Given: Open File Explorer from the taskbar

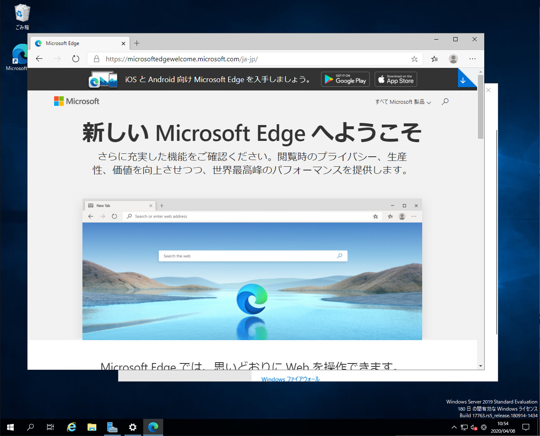Looking at the screenshot, I should 92,427.
